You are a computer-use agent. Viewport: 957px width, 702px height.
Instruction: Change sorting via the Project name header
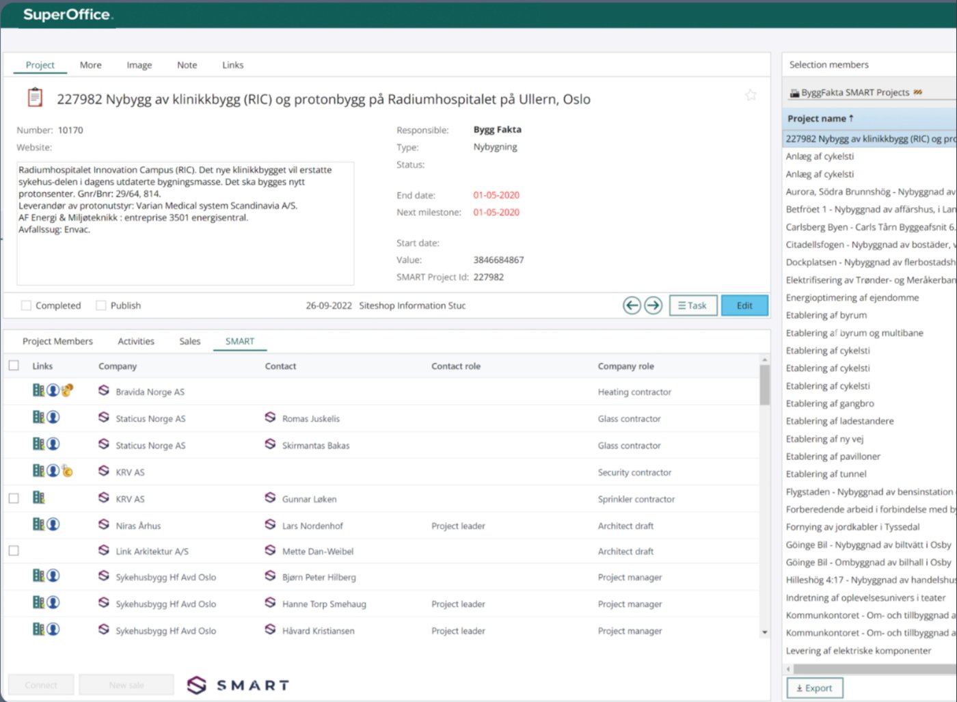pyautogui.click(x=820, y=118)
